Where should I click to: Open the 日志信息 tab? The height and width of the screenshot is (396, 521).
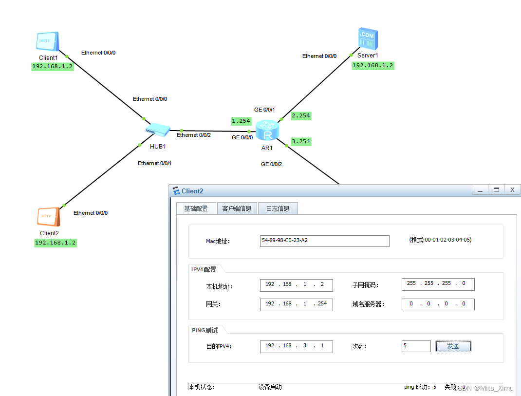(x=278, y=208)
